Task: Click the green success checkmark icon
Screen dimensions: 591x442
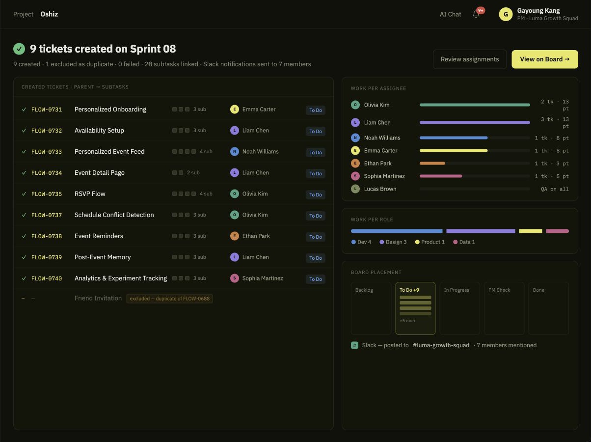Action: (x=19, y=49)
